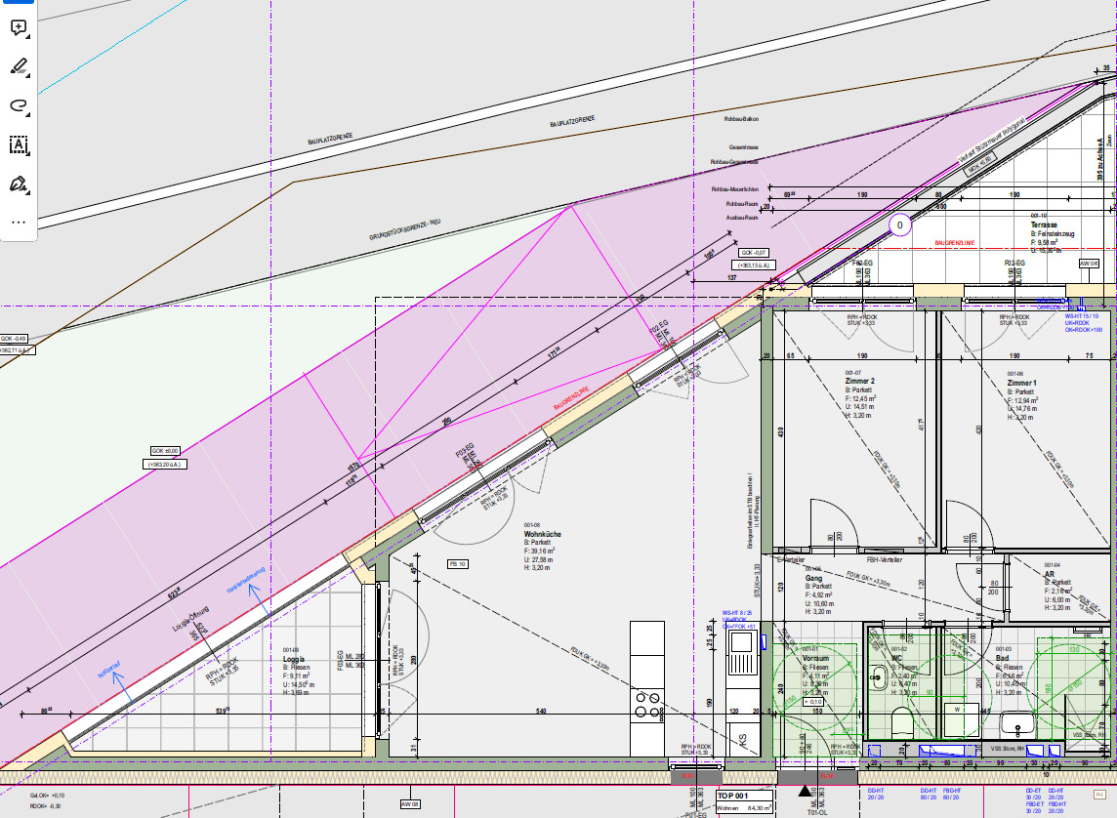Click the Zimmer 2 room label

[x=859, y=382]
